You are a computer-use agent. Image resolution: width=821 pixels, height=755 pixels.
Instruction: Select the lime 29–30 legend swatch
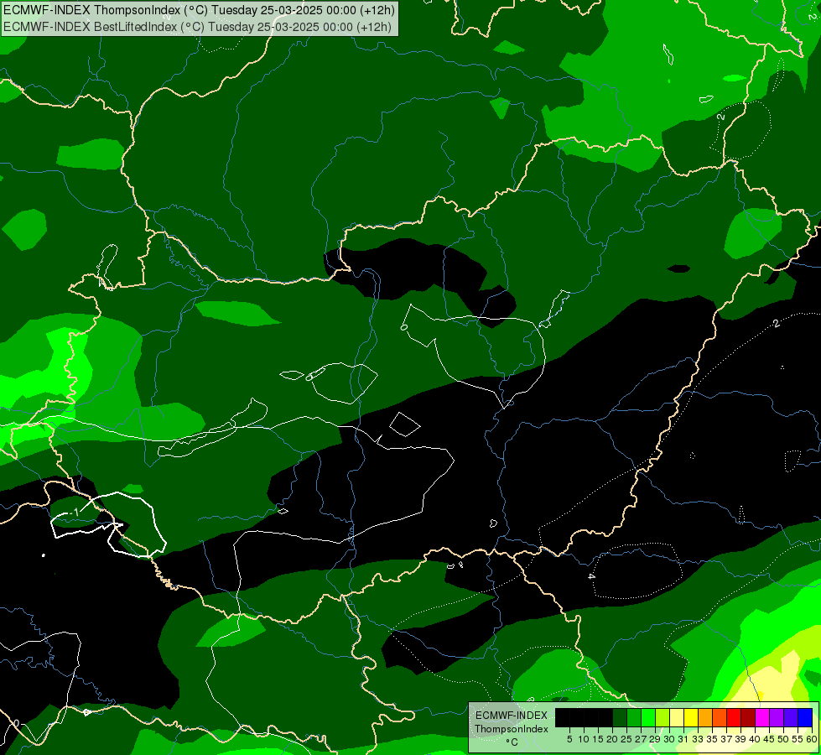[663, 717]
